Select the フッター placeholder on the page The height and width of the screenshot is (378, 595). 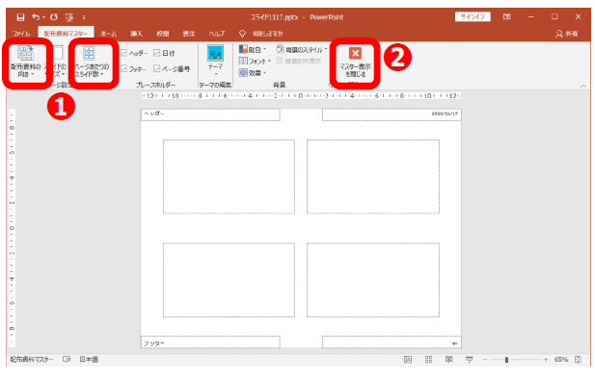pos(210,342)
